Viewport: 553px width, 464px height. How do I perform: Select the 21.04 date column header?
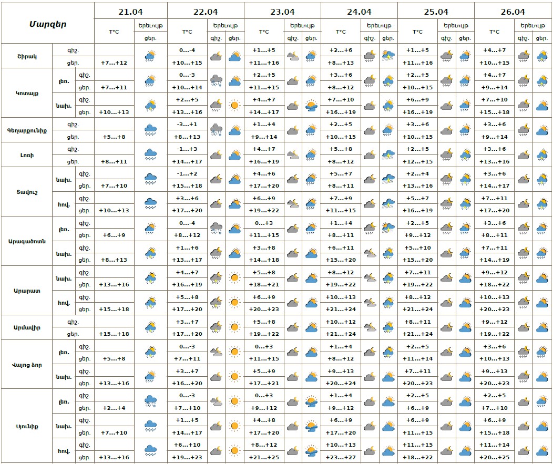[130, 12]
